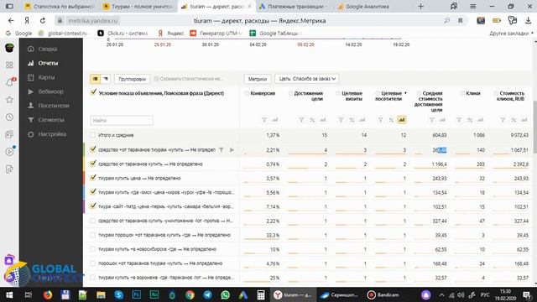Sort by Целевые посетители column header
537x302 pixels.
388,96
